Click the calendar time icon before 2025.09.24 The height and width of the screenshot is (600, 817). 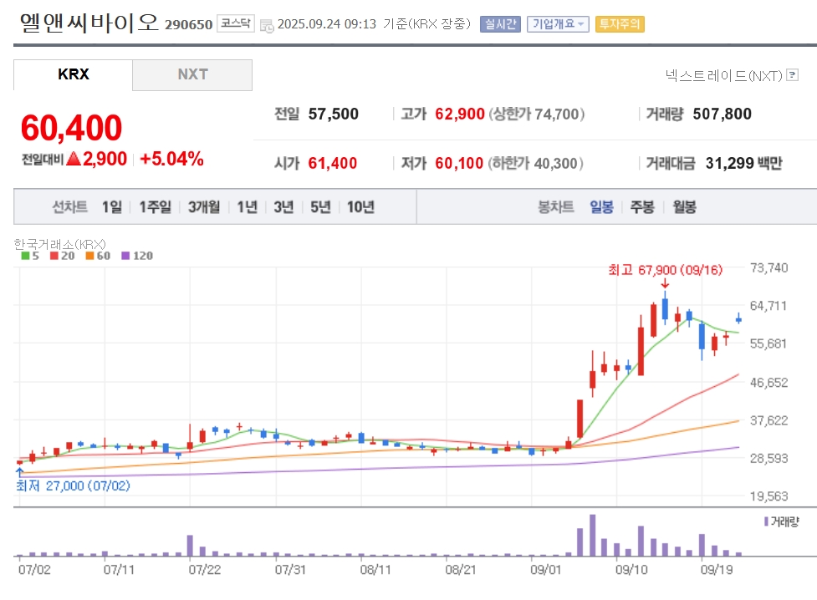[x=267, y=26]
